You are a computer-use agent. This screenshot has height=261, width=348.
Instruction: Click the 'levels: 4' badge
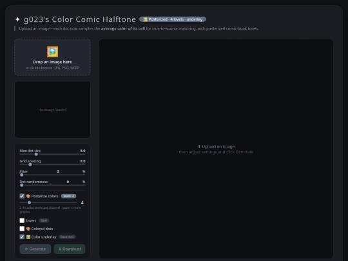pos(68,196)
